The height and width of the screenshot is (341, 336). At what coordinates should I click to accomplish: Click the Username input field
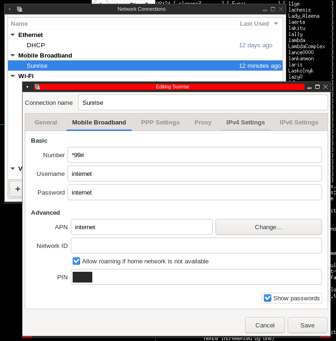194,174
